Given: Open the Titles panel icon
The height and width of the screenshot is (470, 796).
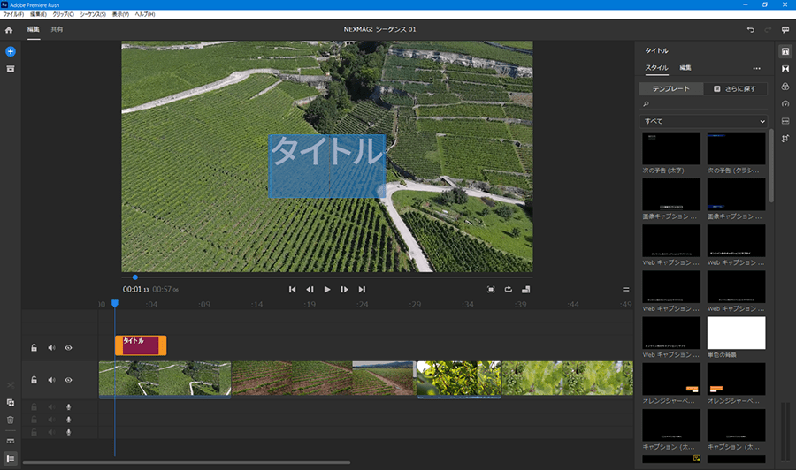Looking at the screenshot, I should coord(785,52).
